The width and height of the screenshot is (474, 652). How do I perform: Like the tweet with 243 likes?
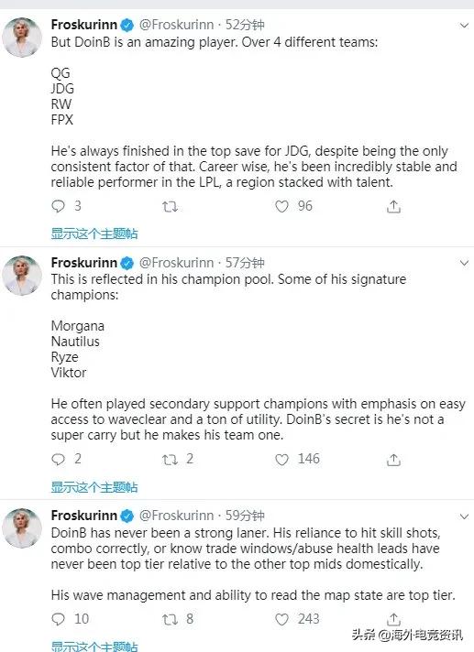coord(281,619)
